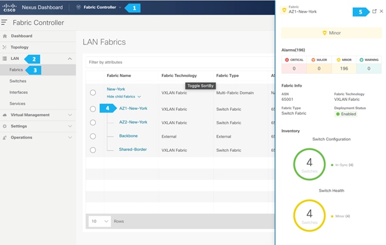Select the Shared-Border radio button
Image resolution: width=386 pixels, height=245 pixels.
pos(93,150)
